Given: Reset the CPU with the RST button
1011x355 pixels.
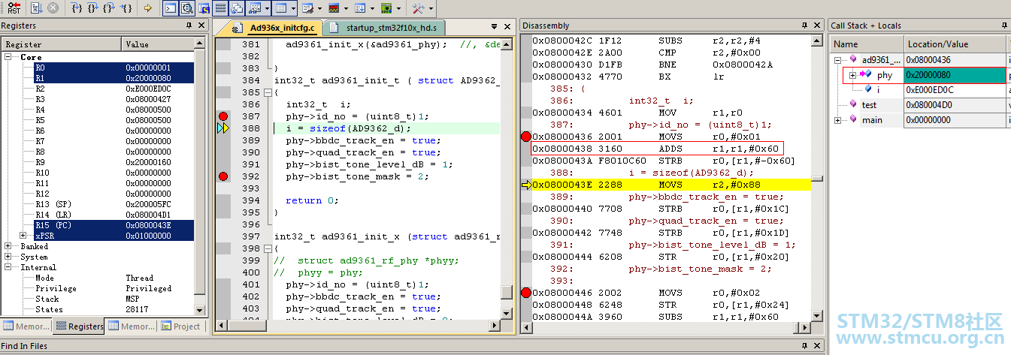Looking at the screenshot, I should pos(14,8).
